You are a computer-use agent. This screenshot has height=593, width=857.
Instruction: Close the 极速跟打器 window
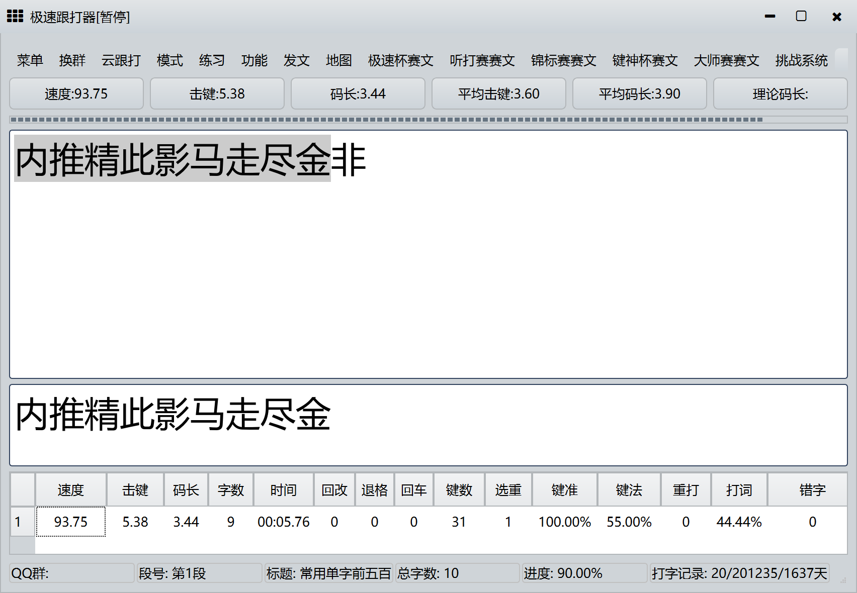837,17
